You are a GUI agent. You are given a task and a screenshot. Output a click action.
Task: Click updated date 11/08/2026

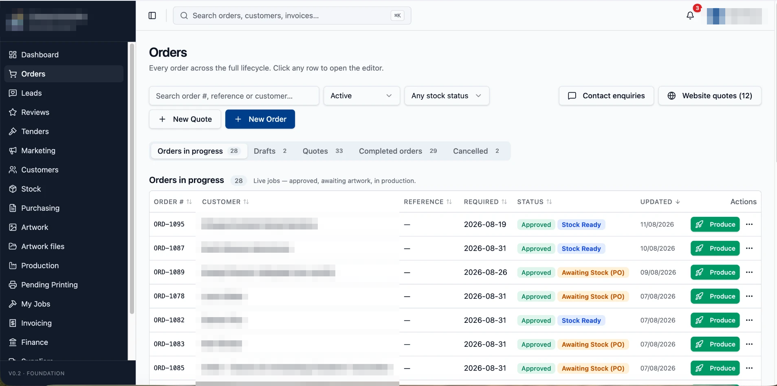[x=657, y=225]
